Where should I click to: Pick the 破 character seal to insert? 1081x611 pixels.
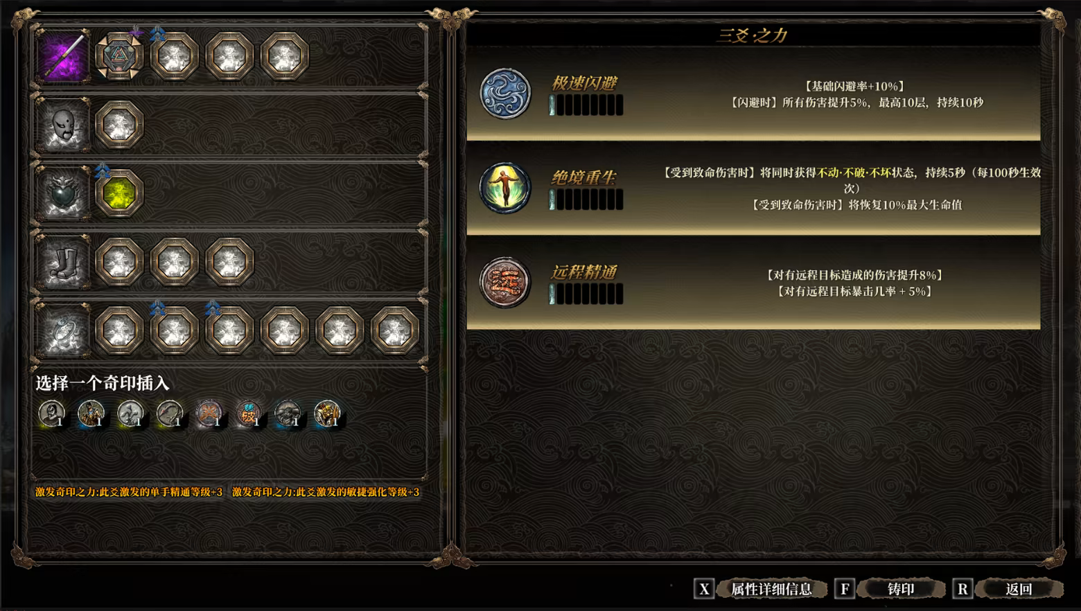coord(249,414)
